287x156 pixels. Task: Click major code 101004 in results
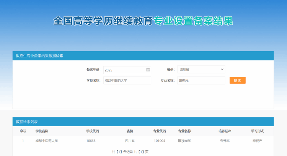(x=160, y=141)
